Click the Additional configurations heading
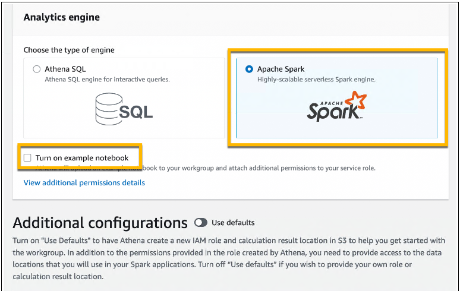 [x=100, y=223]
